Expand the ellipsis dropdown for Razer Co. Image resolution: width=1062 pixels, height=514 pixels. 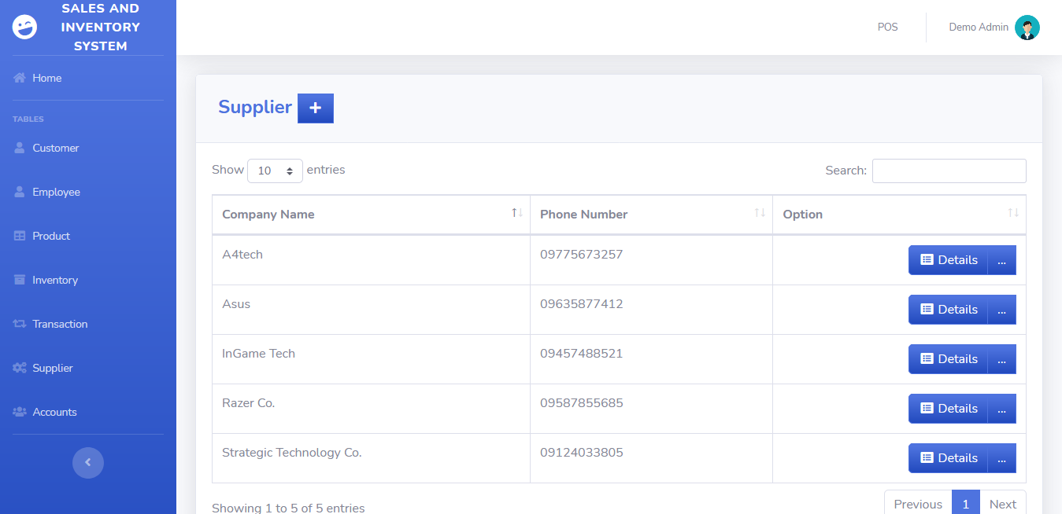(1001, 409)
